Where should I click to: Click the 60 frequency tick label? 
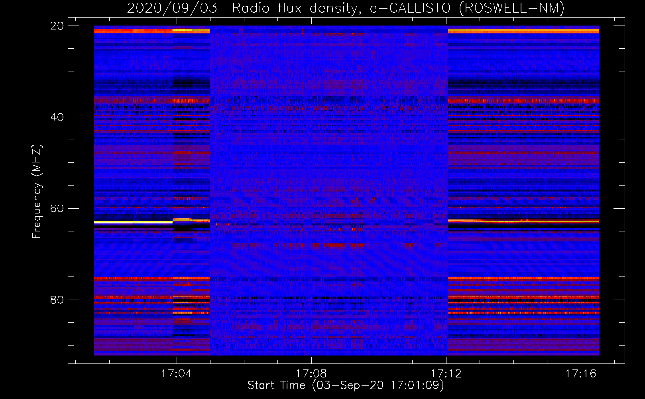coord(57,209)
